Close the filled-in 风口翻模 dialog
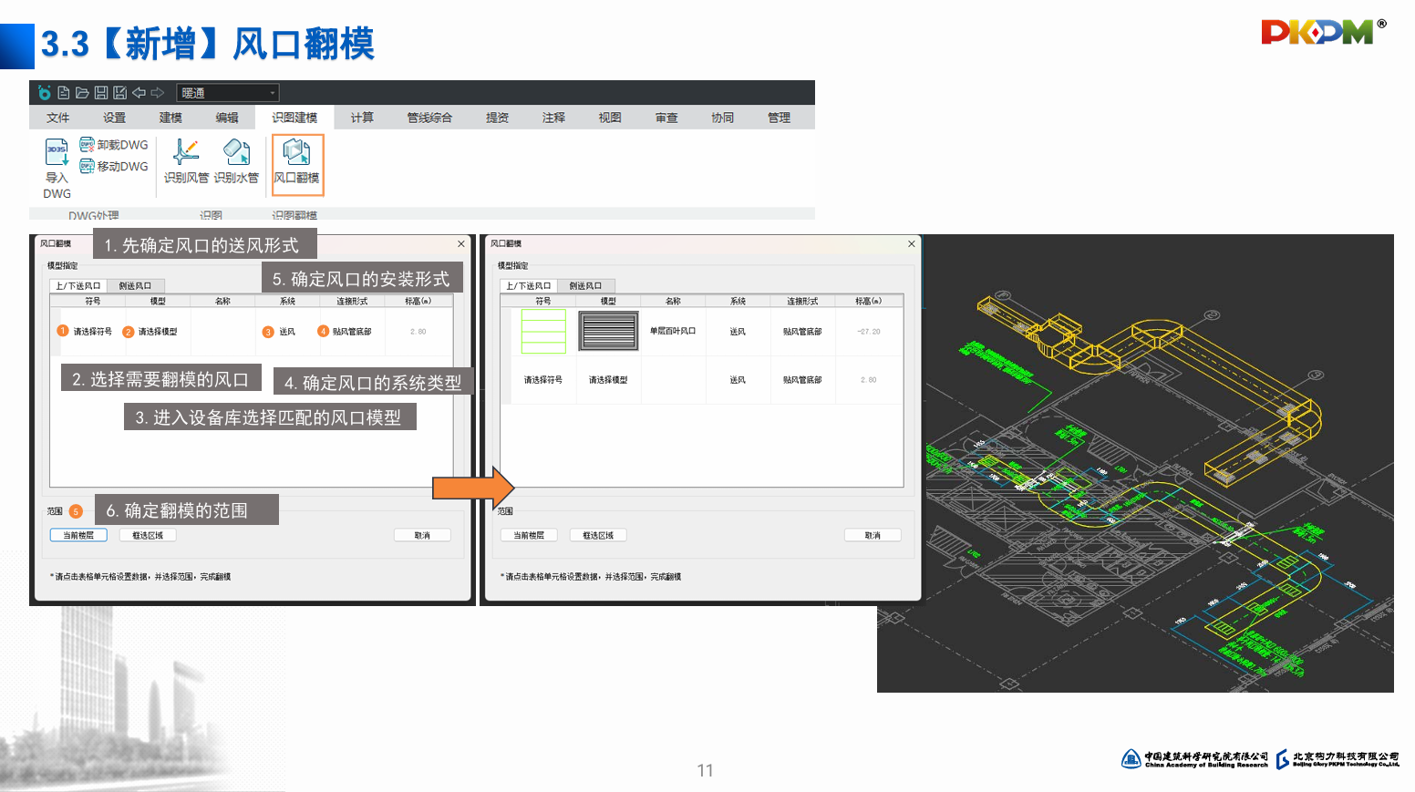This screenshot has width=1415, height=792. 912,243
